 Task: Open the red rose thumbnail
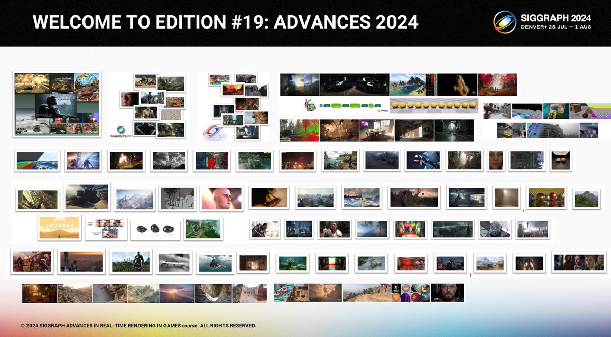point(211,160)
